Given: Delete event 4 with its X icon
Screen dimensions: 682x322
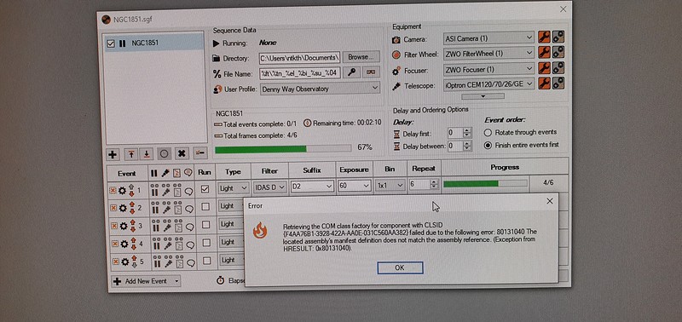Looking at the screenshot, I should (114, 244).
